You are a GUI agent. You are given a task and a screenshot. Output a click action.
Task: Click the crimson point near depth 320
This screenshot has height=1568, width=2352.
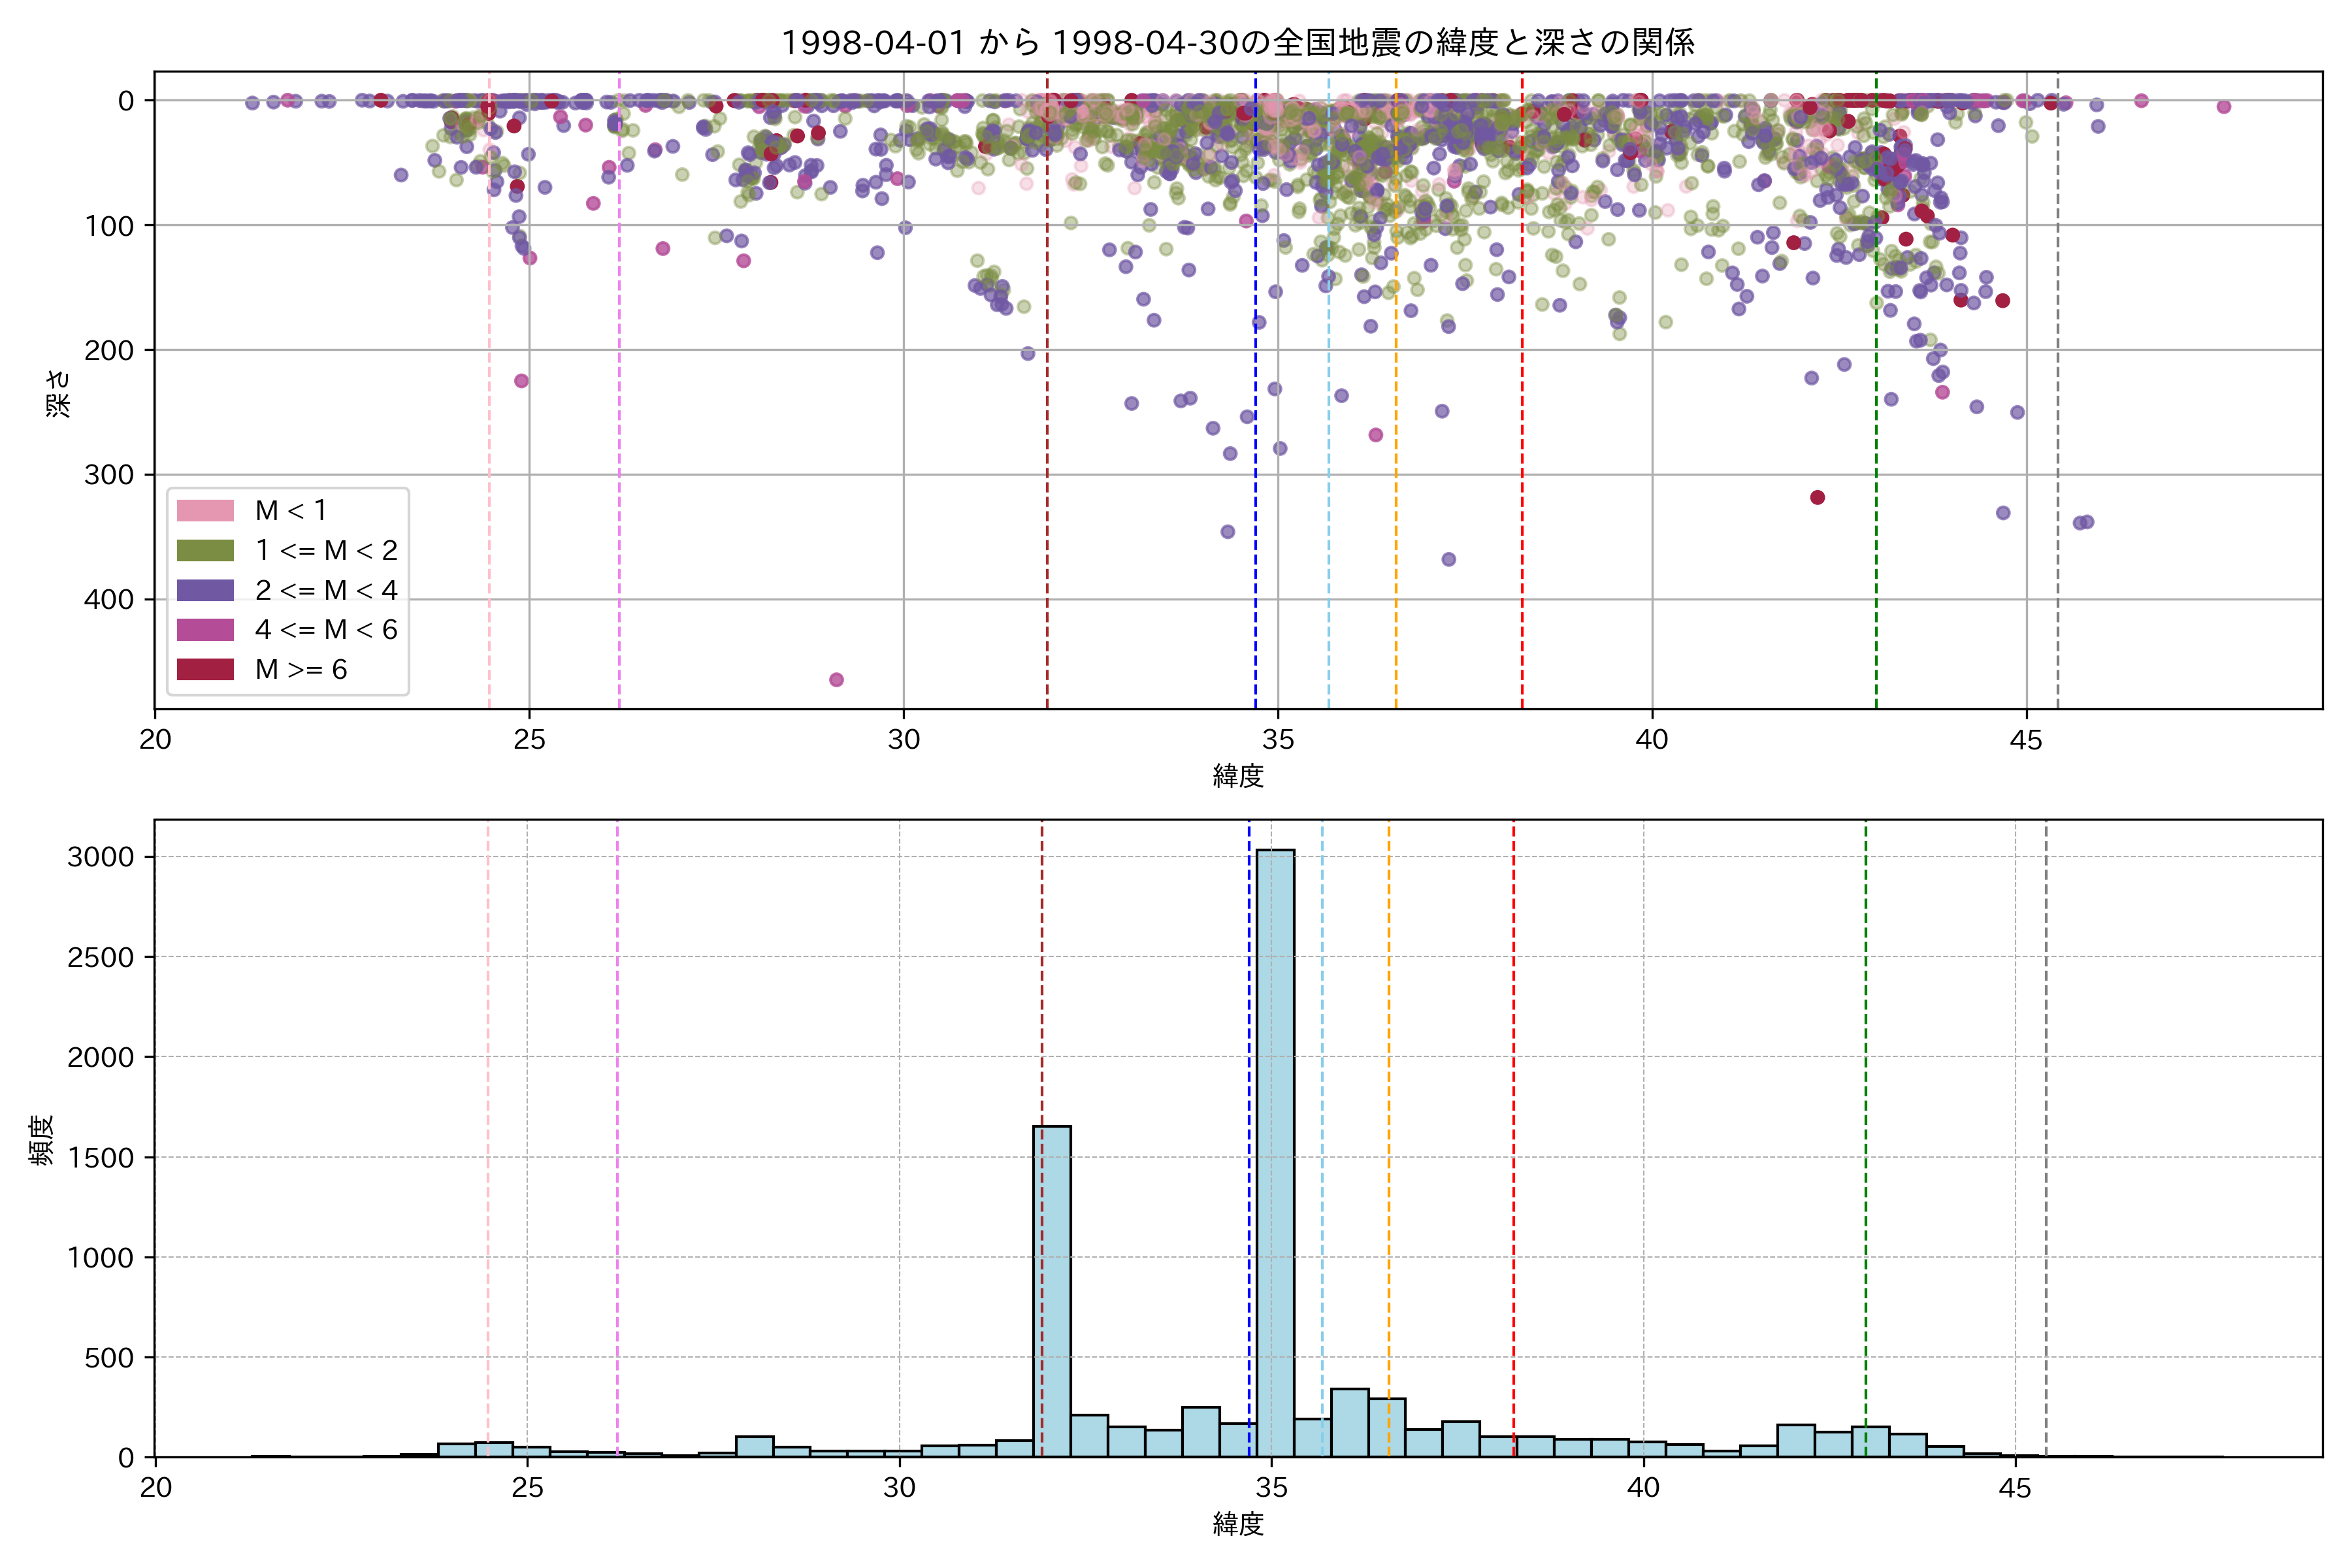(x=1817, y=497)
